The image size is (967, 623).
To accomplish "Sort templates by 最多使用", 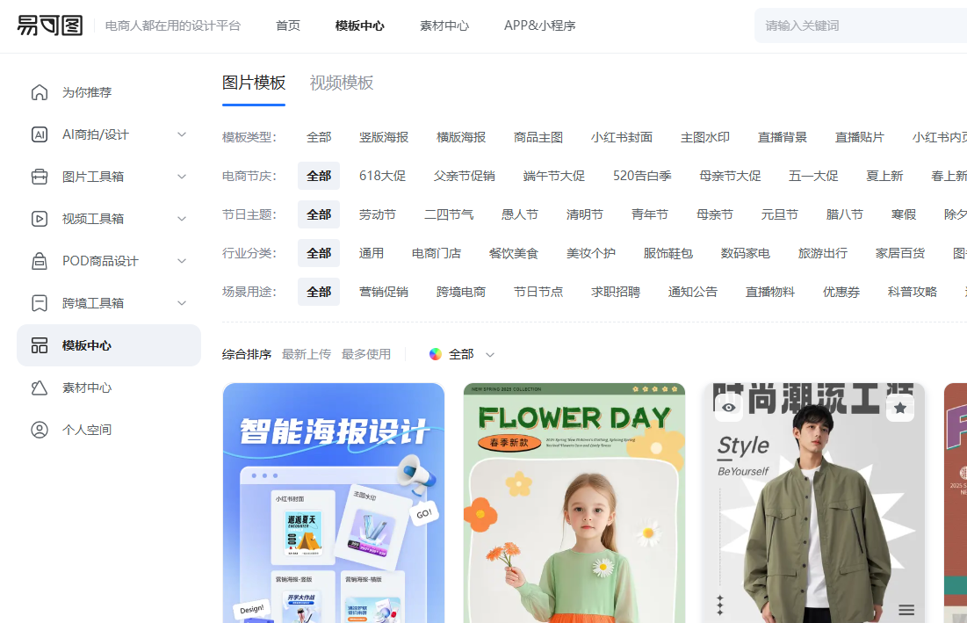I will coord(366,355).
